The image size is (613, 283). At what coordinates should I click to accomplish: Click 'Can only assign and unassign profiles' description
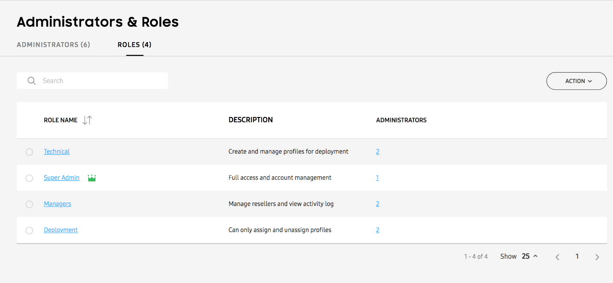pyautogui.click(x=280, y=230)
